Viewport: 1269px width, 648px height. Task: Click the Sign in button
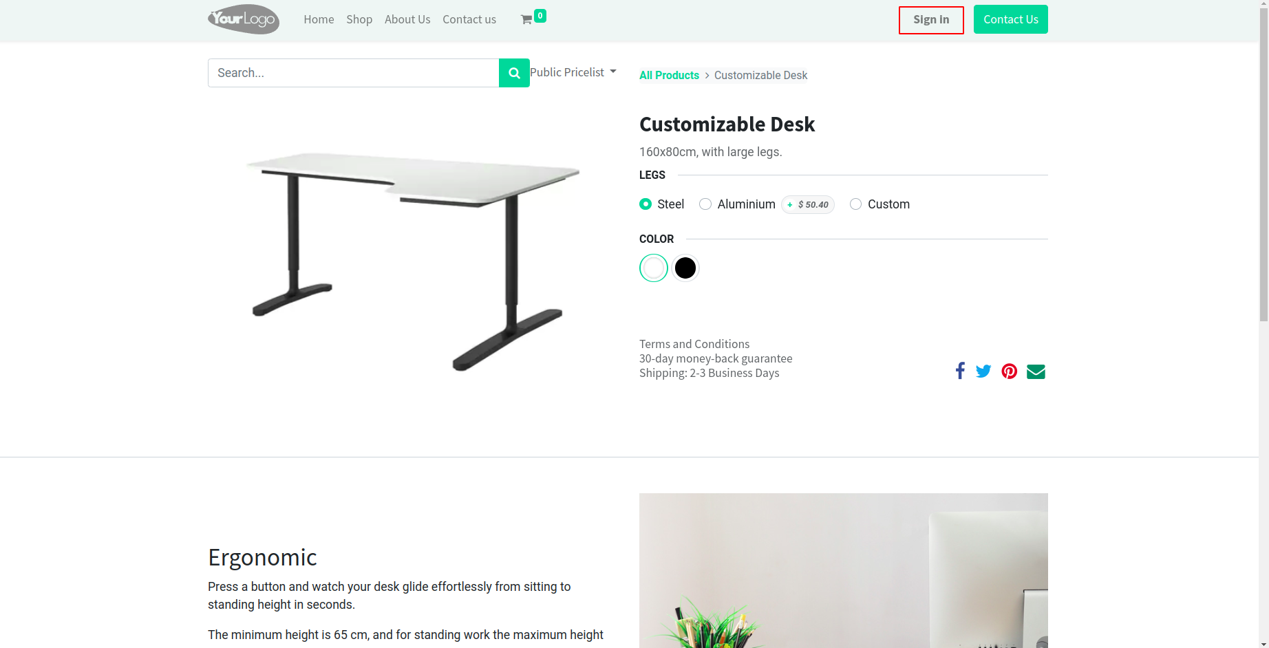[x=931, y=19]
